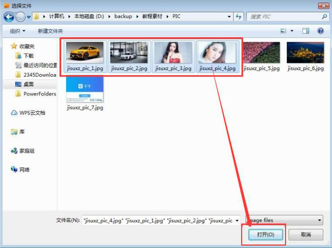The height and width of the screenshot is (248, 332).
Task: Select 收藏夹 in the navigation pane
Action: point(27,46)
